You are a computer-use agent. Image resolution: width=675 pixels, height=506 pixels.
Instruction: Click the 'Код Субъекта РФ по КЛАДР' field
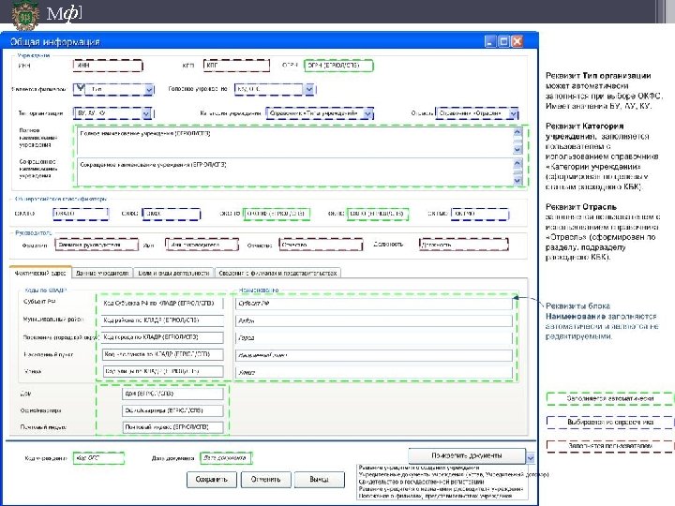tap(163, 304)
